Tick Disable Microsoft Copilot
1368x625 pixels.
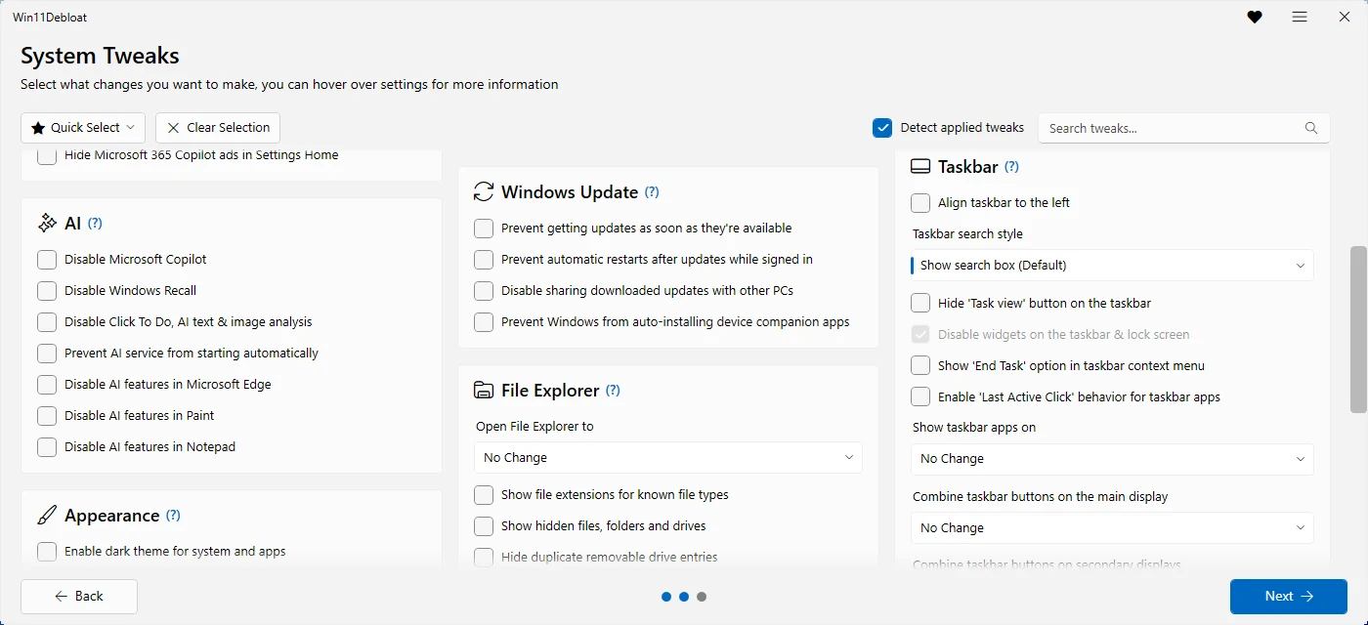click(47, 259)
